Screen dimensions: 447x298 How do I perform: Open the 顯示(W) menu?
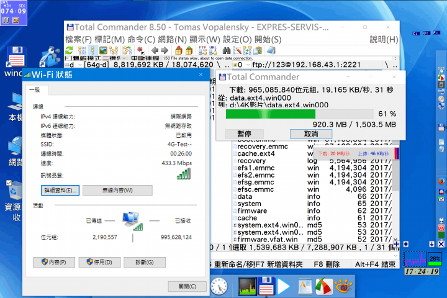point(205,39)
